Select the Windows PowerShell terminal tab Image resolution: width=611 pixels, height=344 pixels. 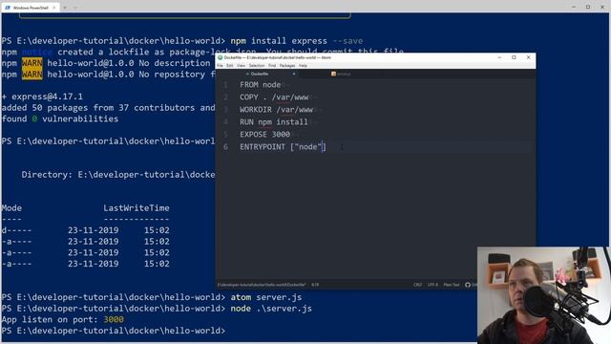pos(31,8)
